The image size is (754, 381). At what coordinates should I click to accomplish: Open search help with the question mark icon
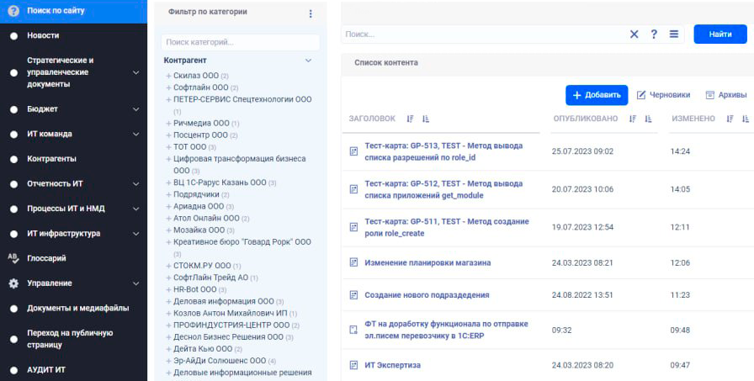click(654, 34)
